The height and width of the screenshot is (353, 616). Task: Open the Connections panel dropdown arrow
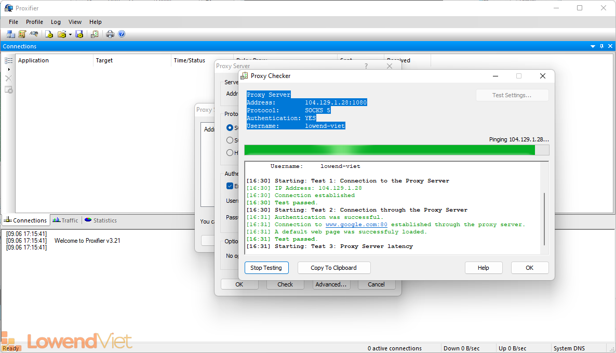click(593, 46)
